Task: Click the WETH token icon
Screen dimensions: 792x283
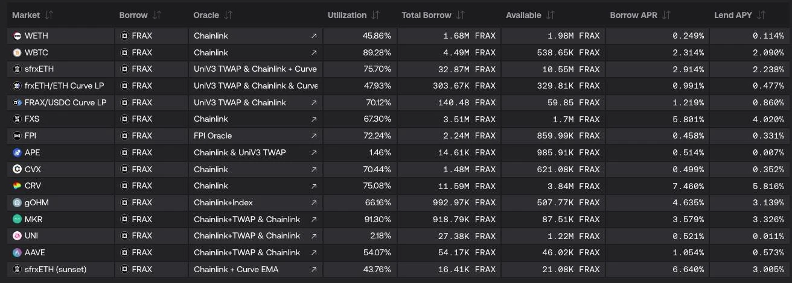Action: click(x=17, y=36)
